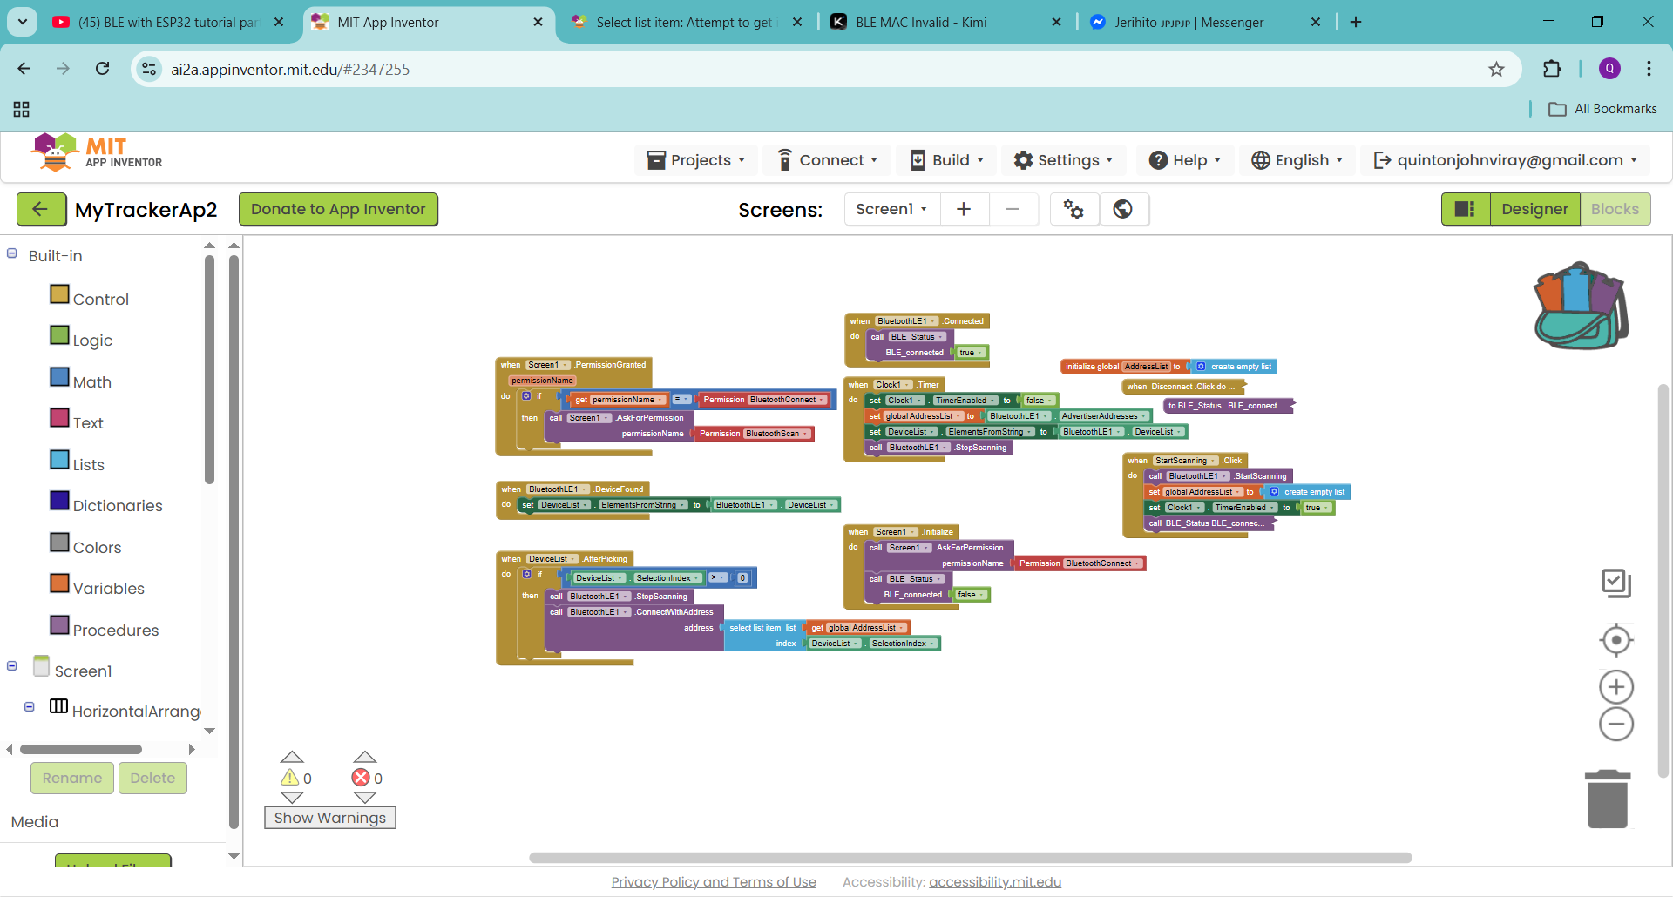Open the backpack icon in workspace
Viewport: 1673px width, 897px height.
[x=1581, y=307]
